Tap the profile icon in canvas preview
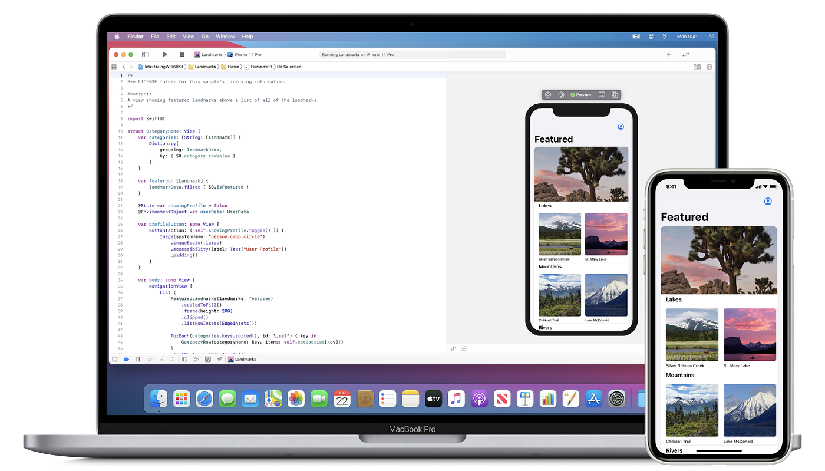 pos(621,127)
